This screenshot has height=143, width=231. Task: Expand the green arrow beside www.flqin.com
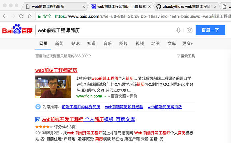tap(105, 96)
